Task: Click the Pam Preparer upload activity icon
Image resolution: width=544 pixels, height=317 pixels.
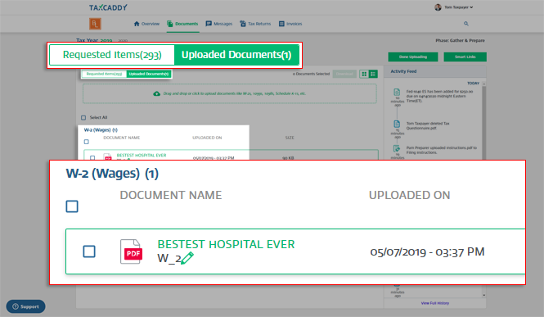Action: pyautogui.click(x=397, y=148)
